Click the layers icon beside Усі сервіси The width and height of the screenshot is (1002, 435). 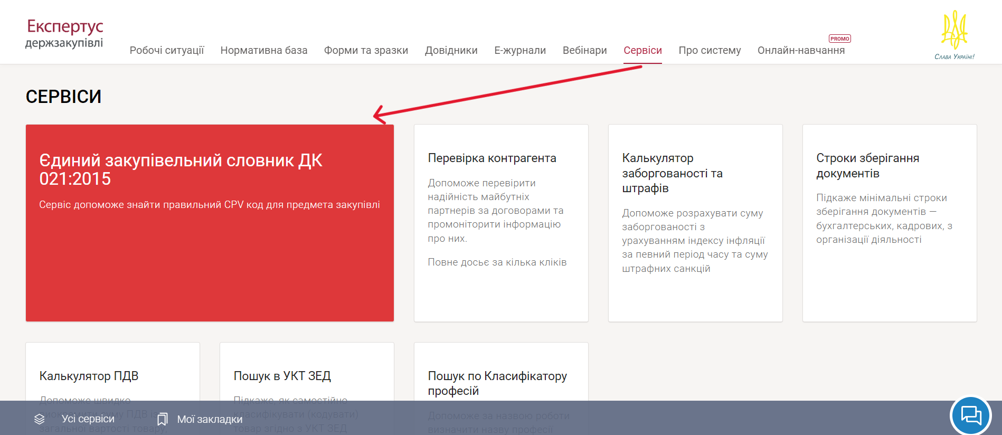40,419
